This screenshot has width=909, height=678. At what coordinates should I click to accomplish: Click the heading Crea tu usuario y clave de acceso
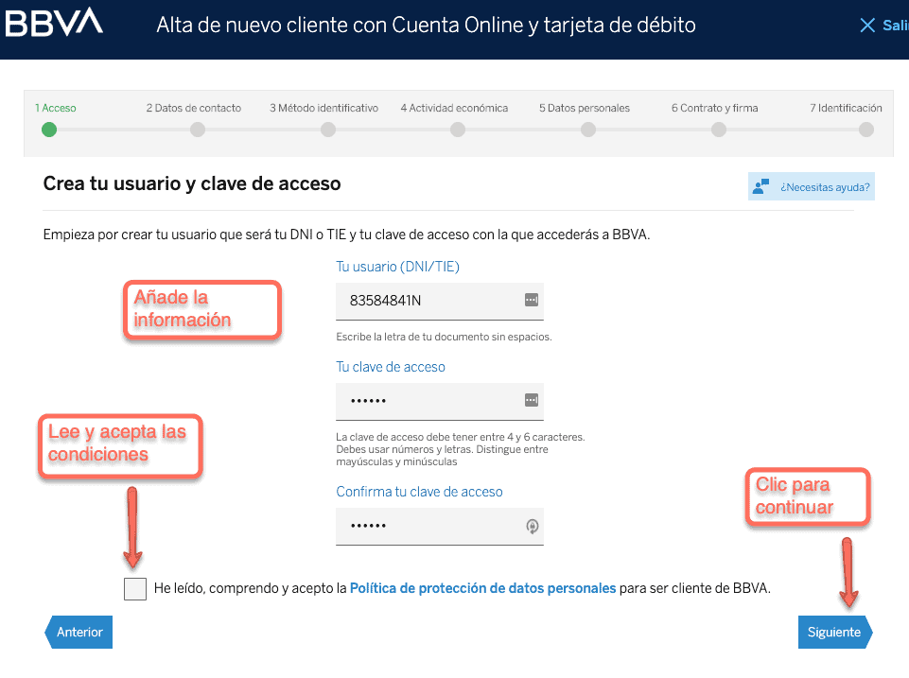pos(192,183)
